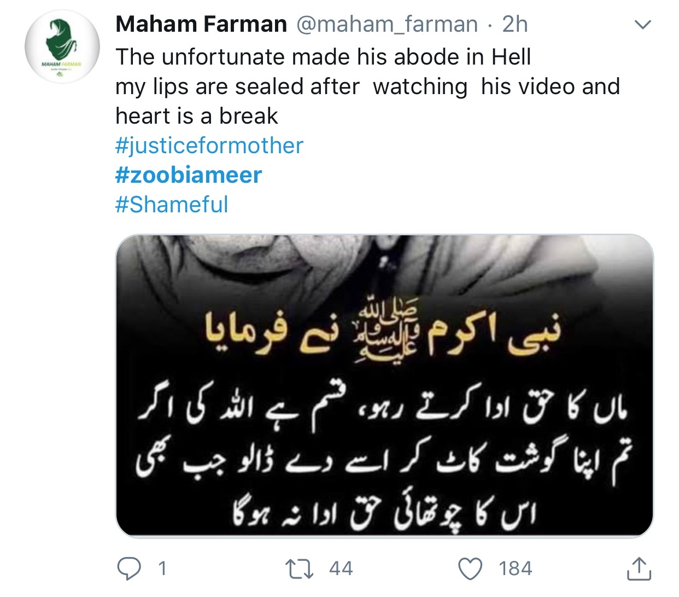Select the tweet line 'heart is a break'
Image resolution: width=679 pixels, height=597 pixels.
pos(197,116)
